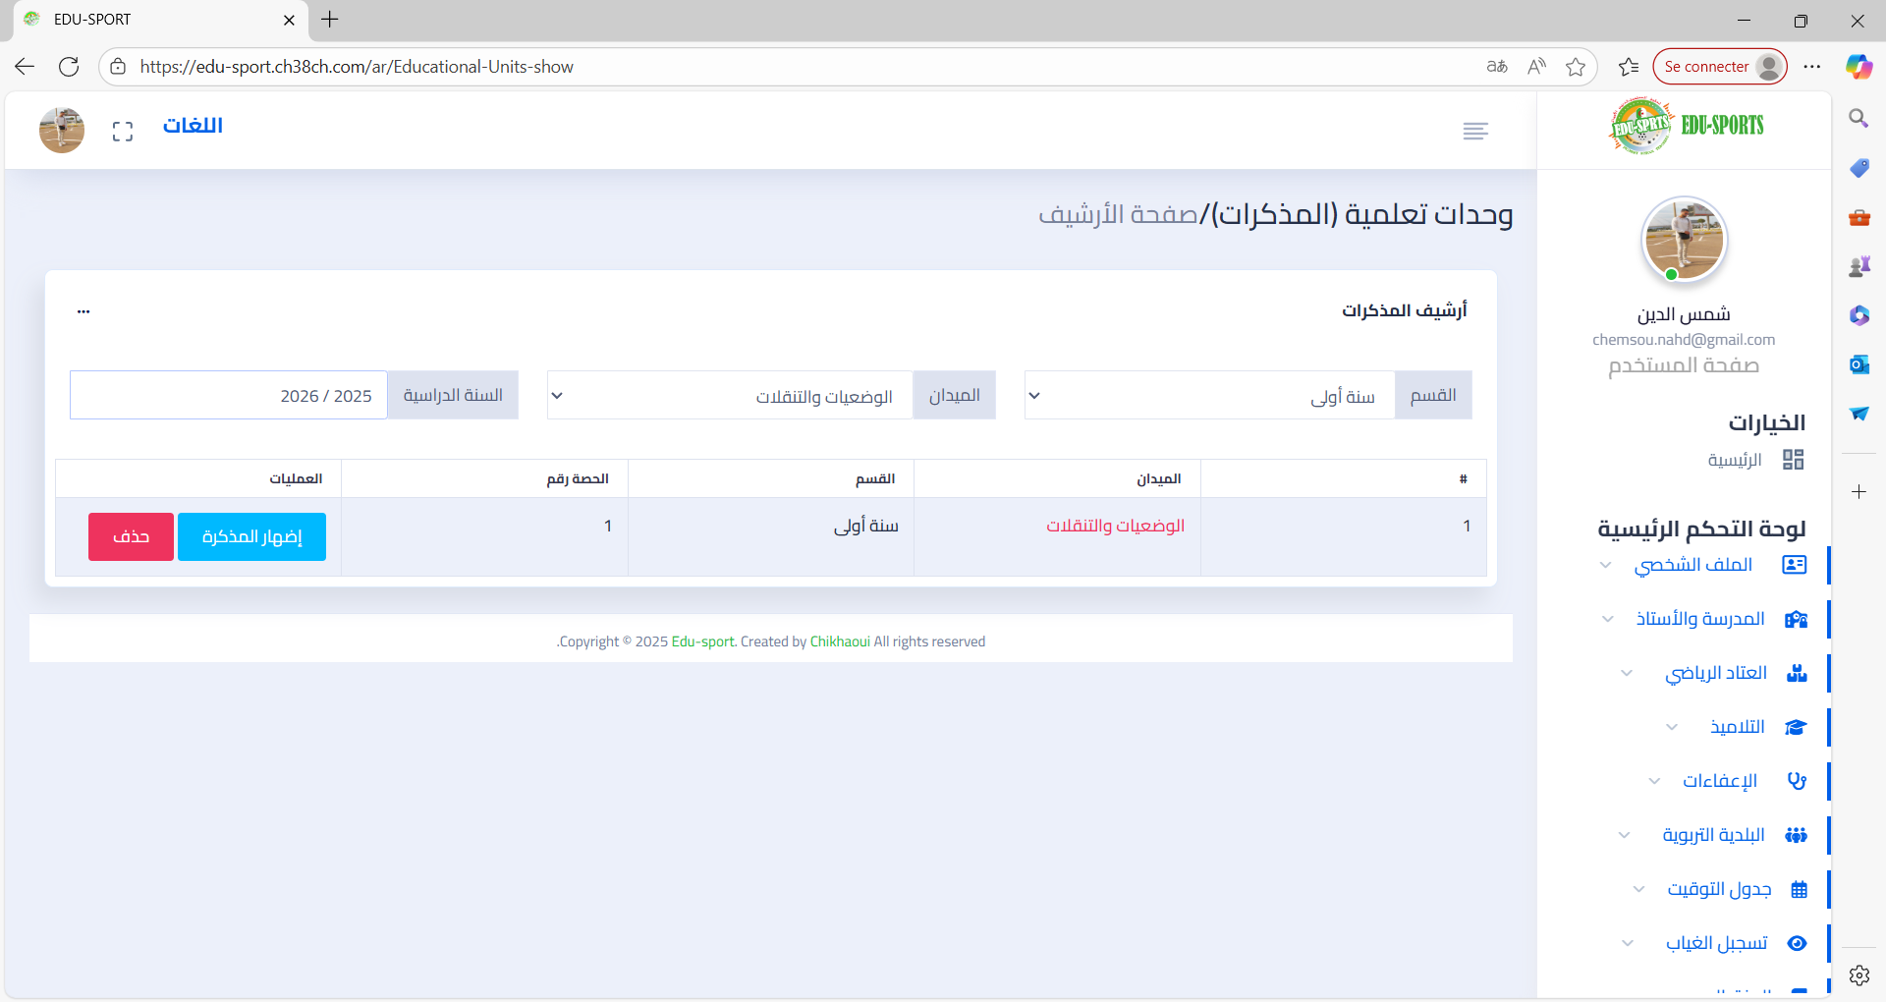Click the تسجيل الغياب eye icon
1886x1002 pixels.
coord(1797,943)
